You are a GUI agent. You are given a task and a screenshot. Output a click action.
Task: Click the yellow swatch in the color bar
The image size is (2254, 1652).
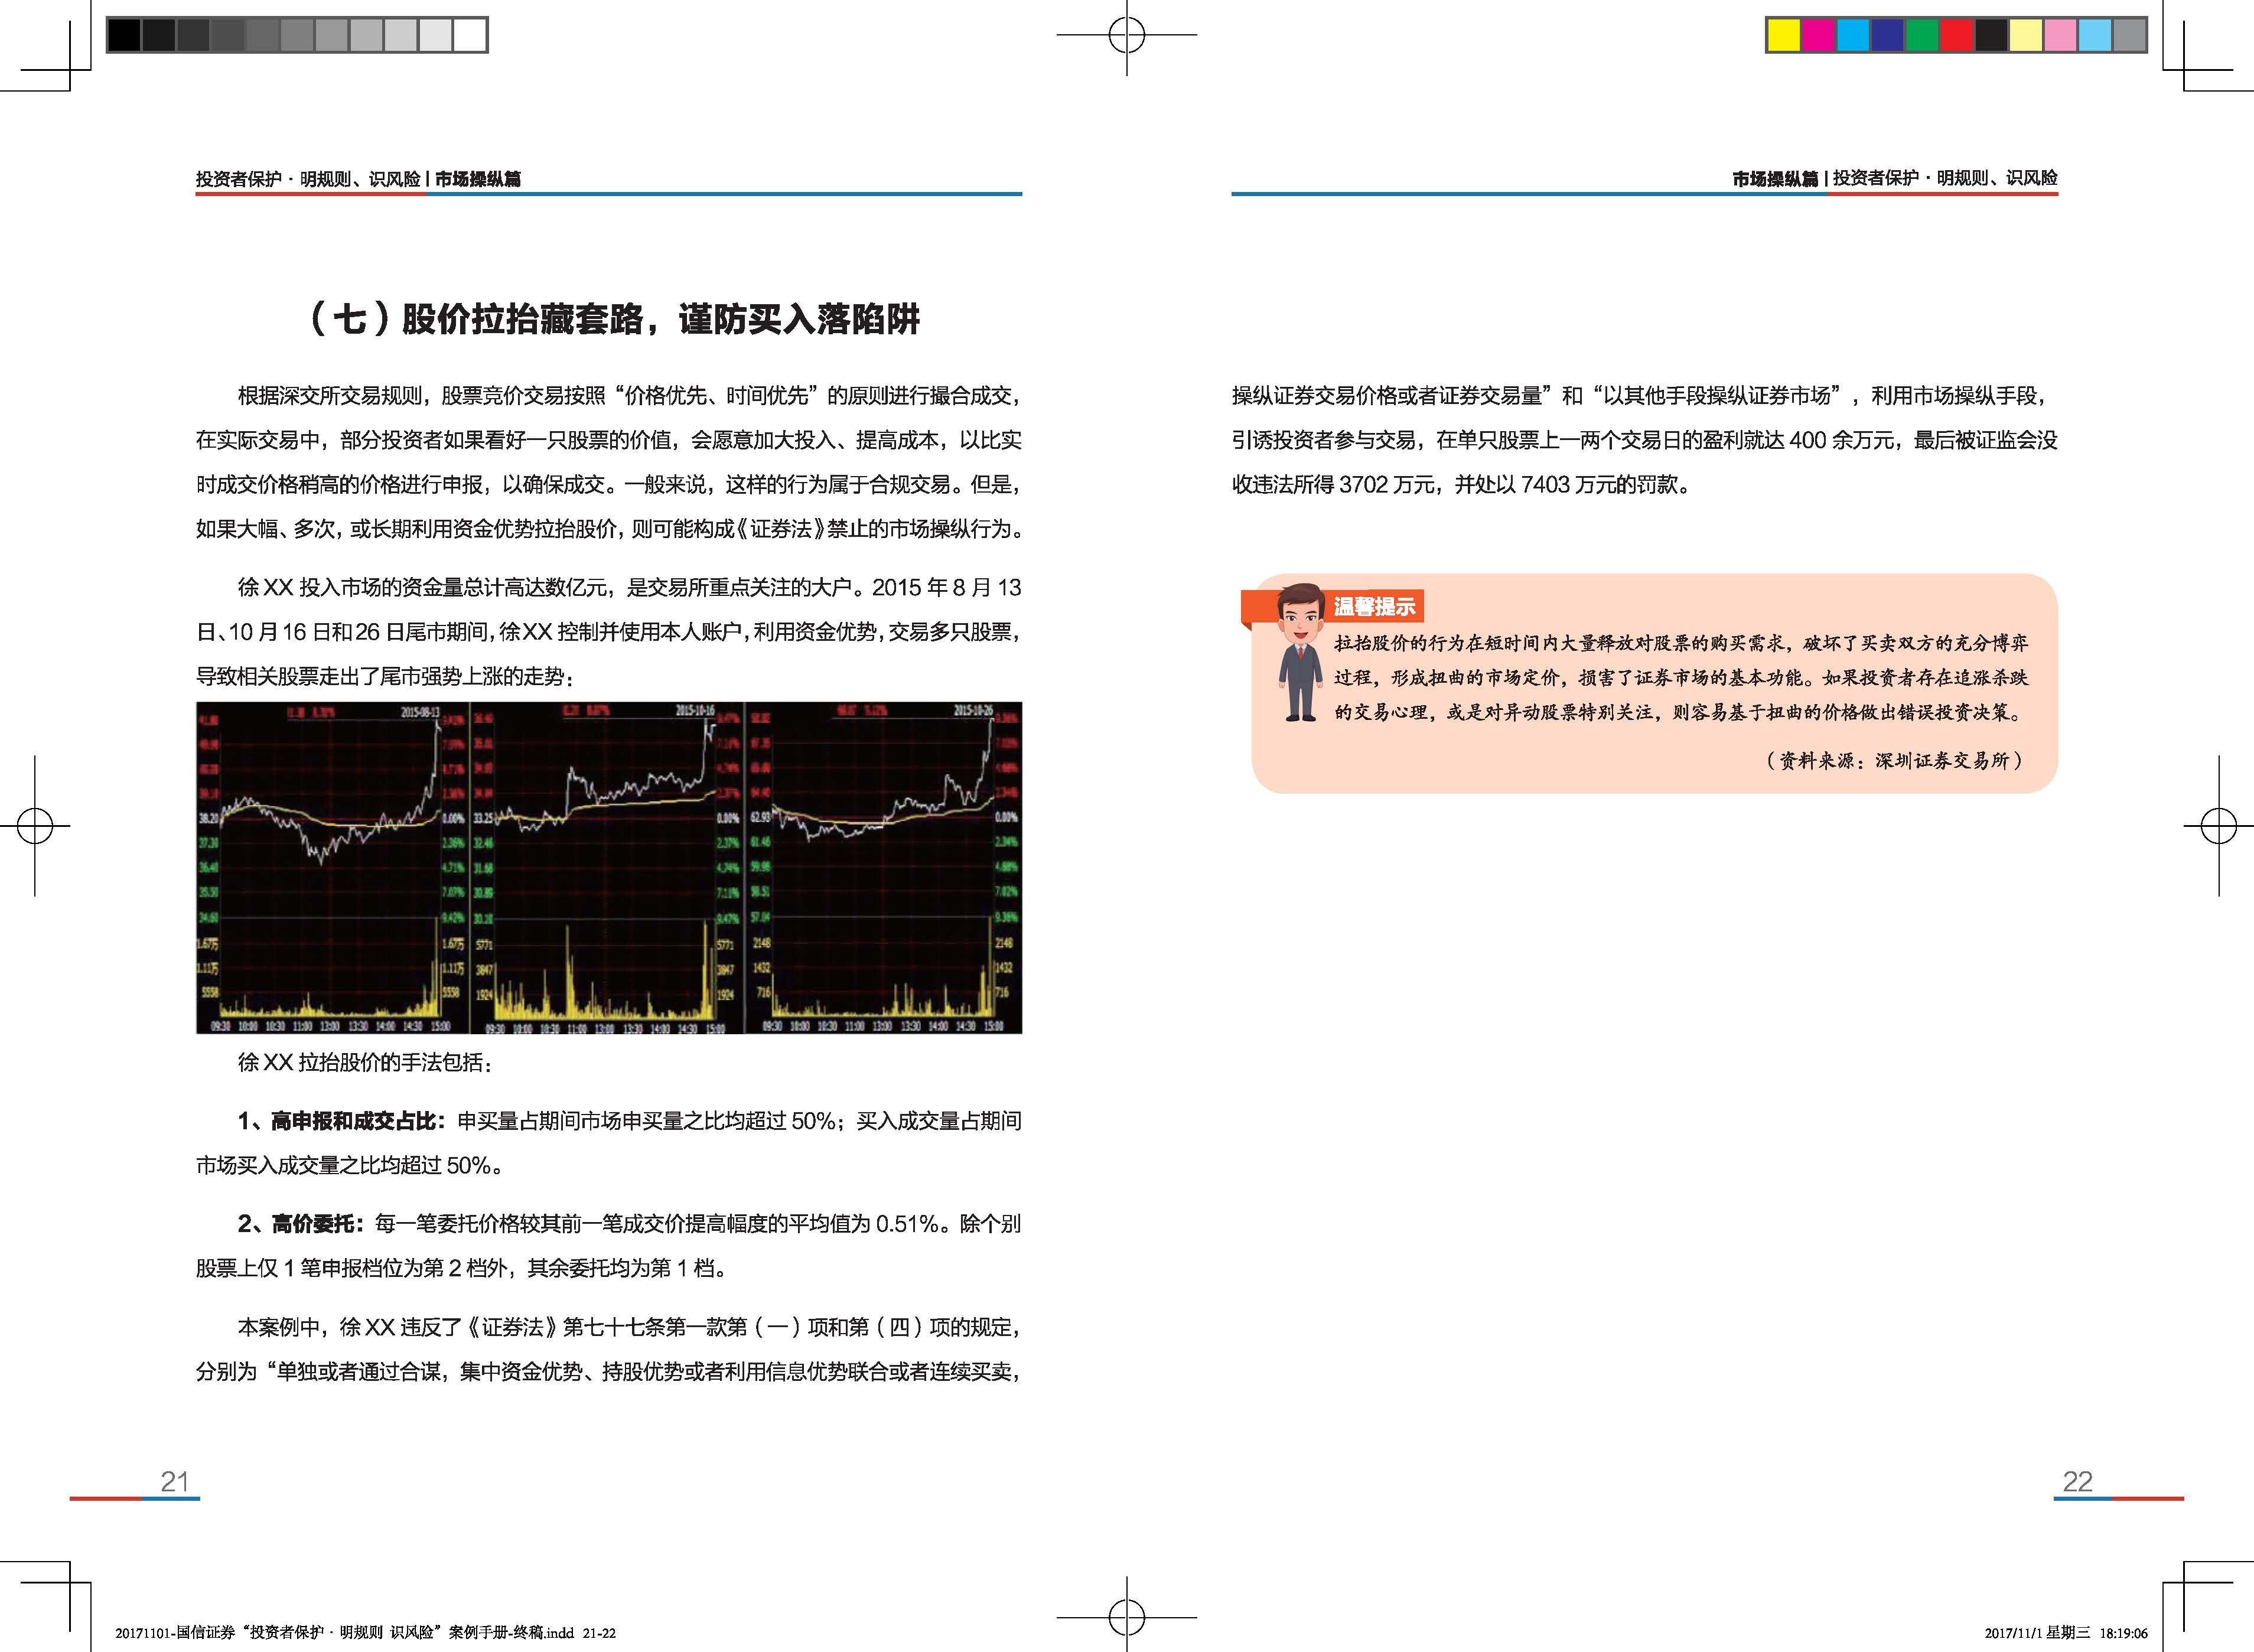(x=1784, y=35)
